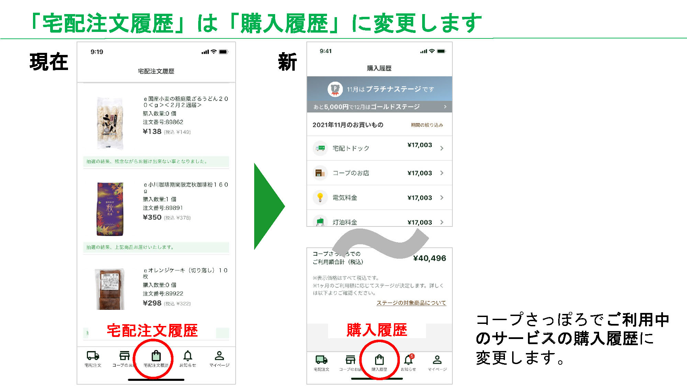Tap the オレンジケーキ product thumbnail

pyautogui.click(x=110, y=289)
